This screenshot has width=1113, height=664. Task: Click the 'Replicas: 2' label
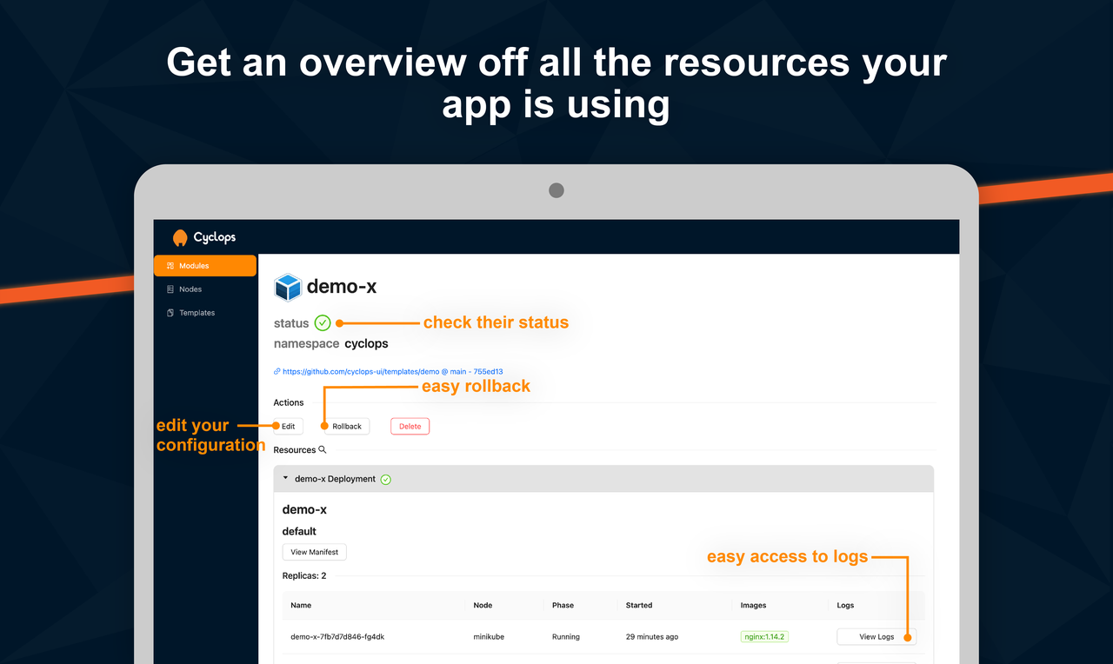click(x=304, y=575)
